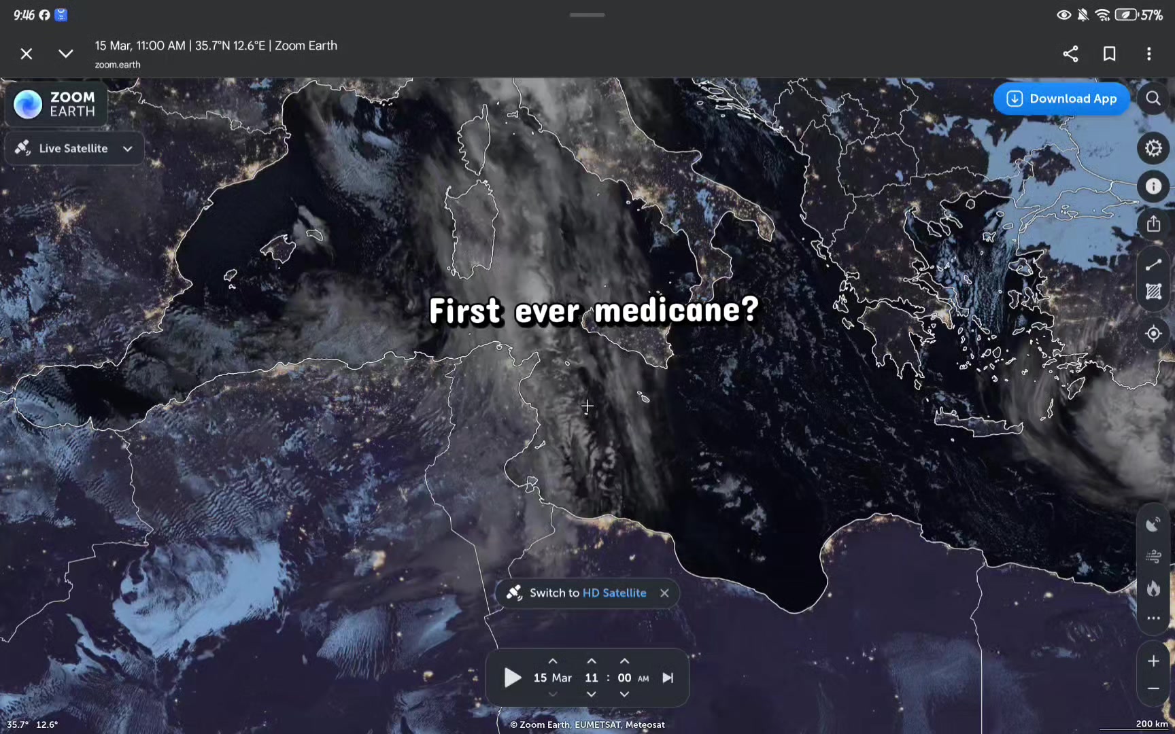Viewport: 1175px width, 734px height.
Task: Dismiss the Switch to HD Satellite banner
Action: point(664,593)
